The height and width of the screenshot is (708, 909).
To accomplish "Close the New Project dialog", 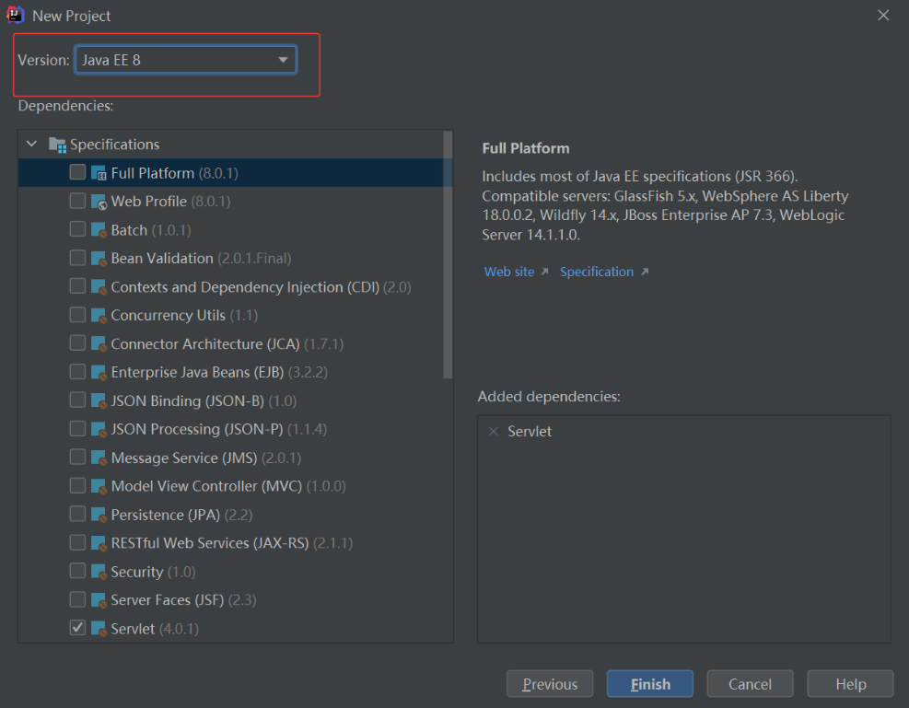I will 883,15.
